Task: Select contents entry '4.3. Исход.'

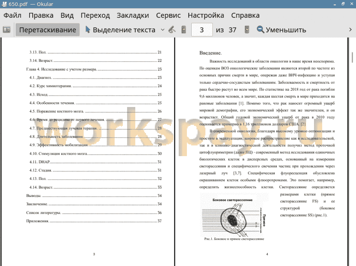Action: point(95,94)
